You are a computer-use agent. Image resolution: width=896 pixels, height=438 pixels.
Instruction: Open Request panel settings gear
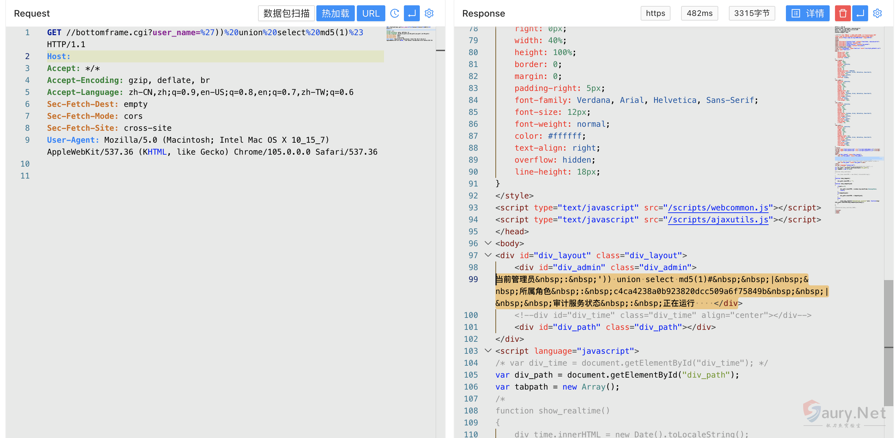coord(429,13)
